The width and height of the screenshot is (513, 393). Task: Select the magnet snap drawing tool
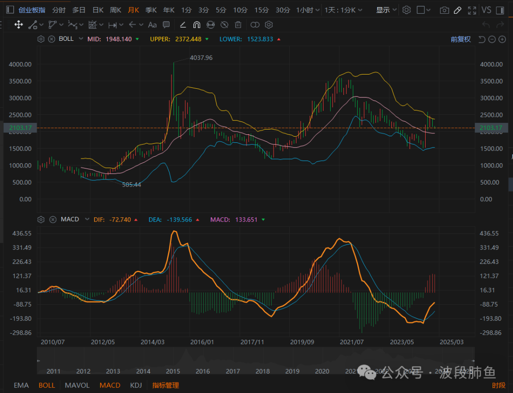(x=197, y=25)
